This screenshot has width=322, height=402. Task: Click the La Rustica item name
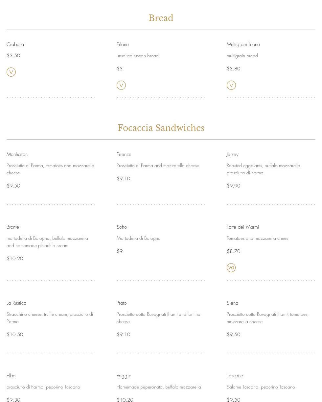click(x=16, y=303)
